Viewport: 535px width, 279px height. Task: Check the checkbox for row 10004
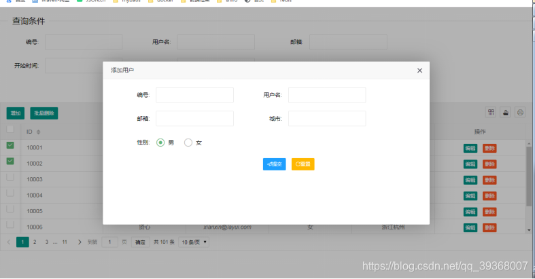(x=10, y=193)
